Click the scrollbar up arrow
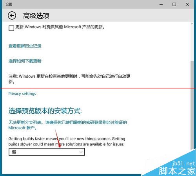The height and width of the screenshot is (176, 196). point(192,24)
